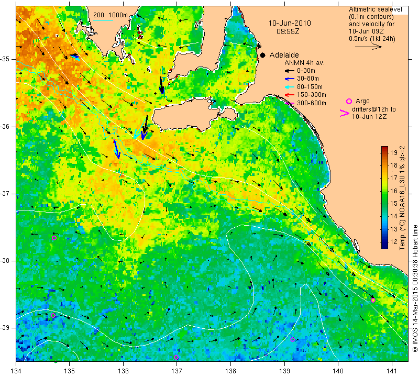Click the 134 longitude axis label
This screenshot has width=419, height=377.
click(x=16, y=371)
